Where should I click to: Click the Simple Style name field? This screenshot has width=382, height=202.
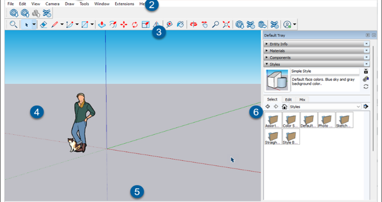click(325, 71)
